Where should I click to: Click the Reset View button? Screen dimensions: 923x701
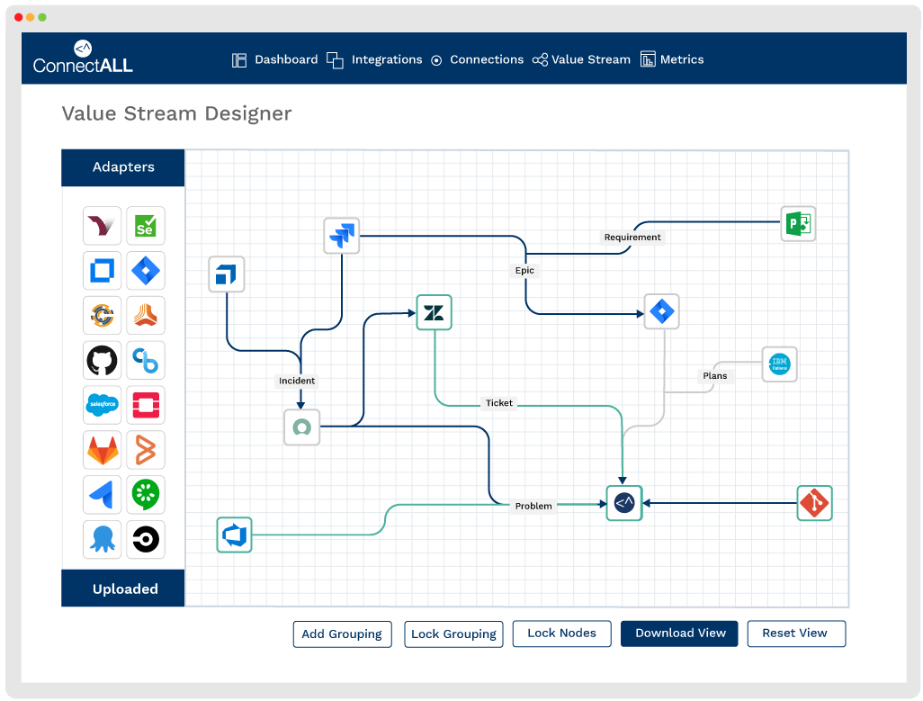[x=796, y=634]
